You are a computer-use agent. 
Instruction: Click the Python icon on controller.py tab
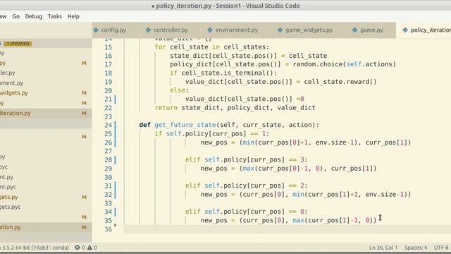pyautogui.click(x=148, y=30)
